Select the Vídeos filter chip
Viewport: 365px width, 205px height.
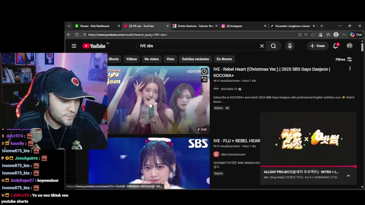pyautogui.click(x=131, y=59)
